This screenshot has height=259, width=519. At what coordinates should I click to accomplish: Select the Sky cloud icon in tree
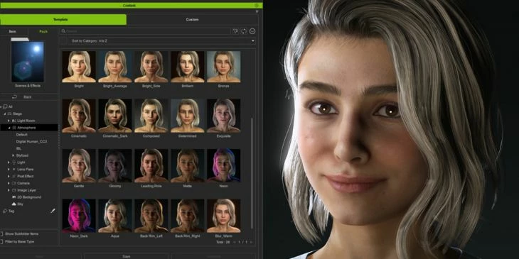pos(14,204)
